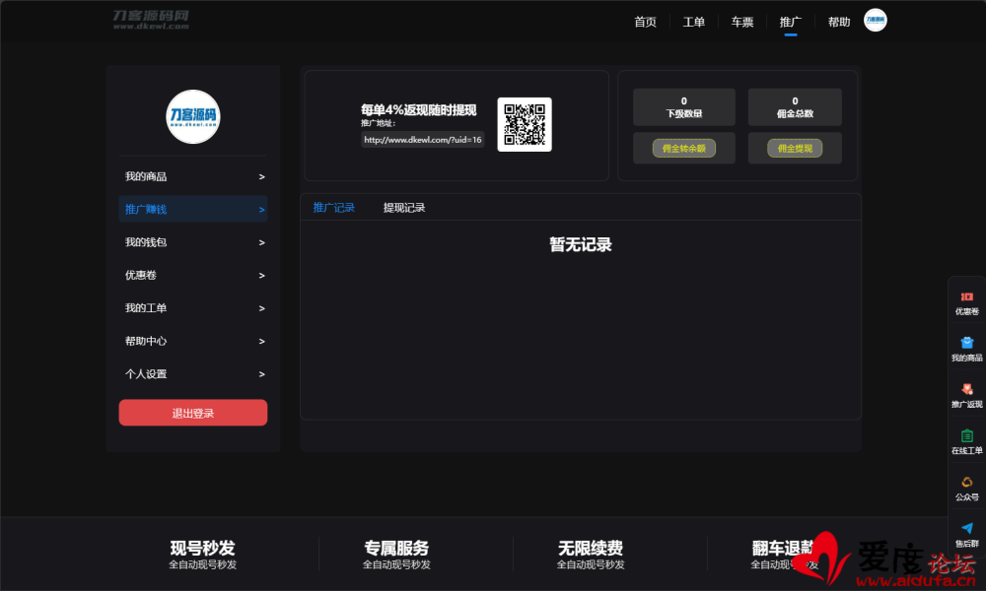Viewport: 986px width, 591px height.
Task: Open 帮助 in top navigation
Action: point(839,22)
